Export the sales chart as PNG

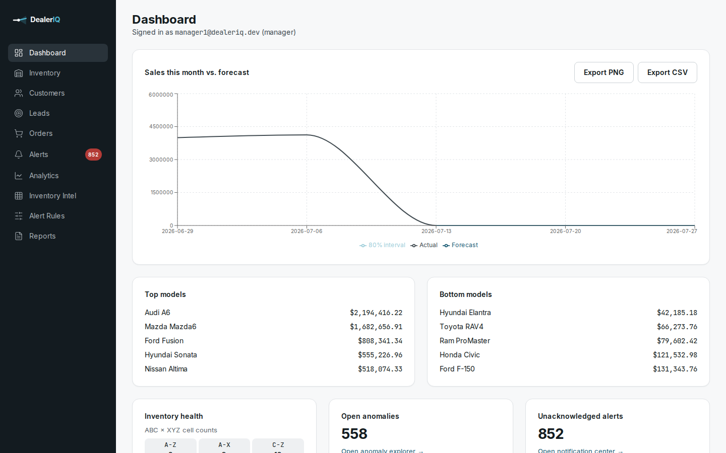(604, 72)
